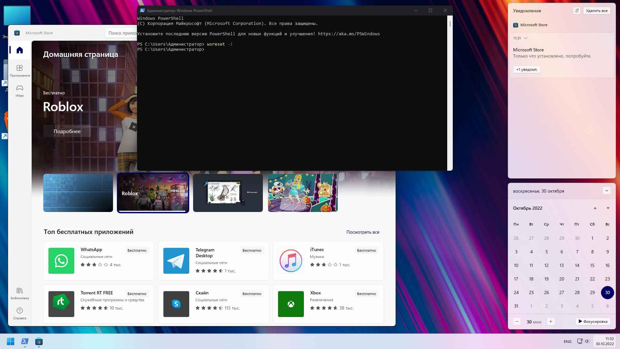Select the Halloween game carousel thumbnail

303,193
